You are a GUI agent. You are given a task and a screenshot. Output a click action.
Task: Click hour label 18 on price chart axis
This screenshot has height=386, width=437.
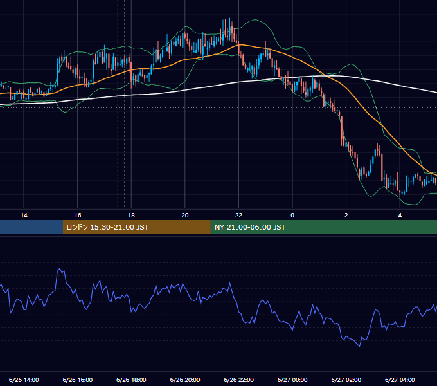pos(131,216)
